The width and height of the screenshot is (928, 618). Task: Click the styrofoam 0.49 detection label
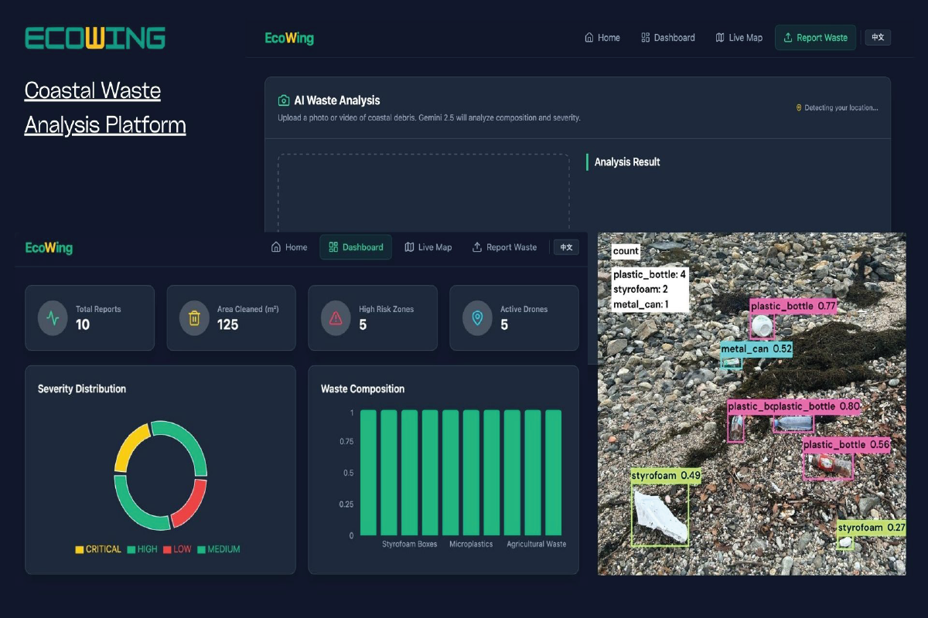666,476
